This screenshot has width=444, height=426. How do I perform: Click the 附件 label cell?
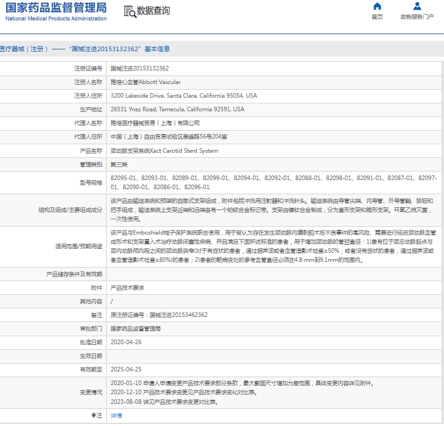coord(53,288)
